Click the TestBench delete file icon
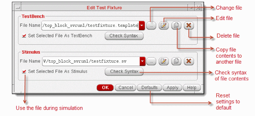 189,26
